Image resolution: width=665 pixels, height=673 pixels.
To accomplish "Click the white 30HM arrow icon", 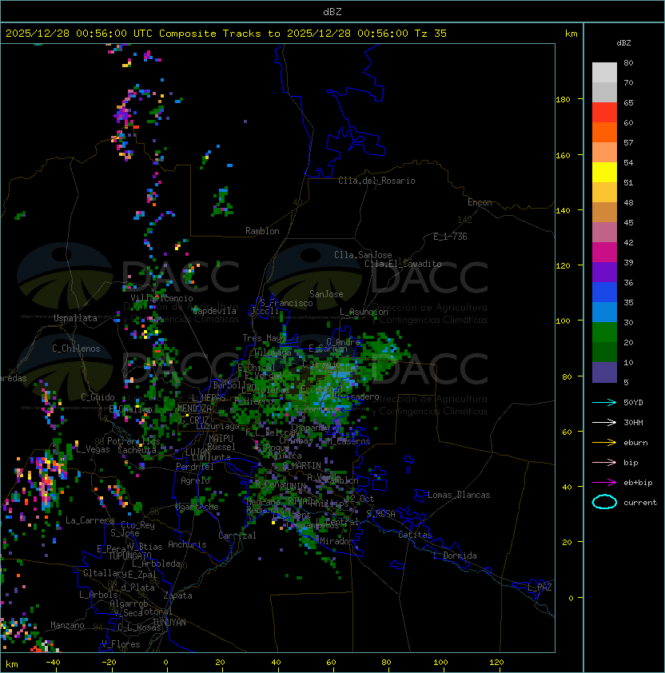I will coord(604,422).
